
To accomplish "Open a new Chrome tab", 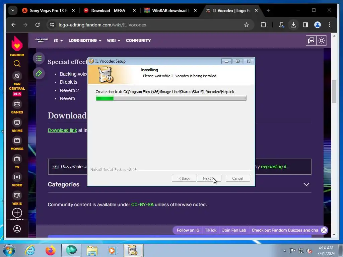I will 268,10.
